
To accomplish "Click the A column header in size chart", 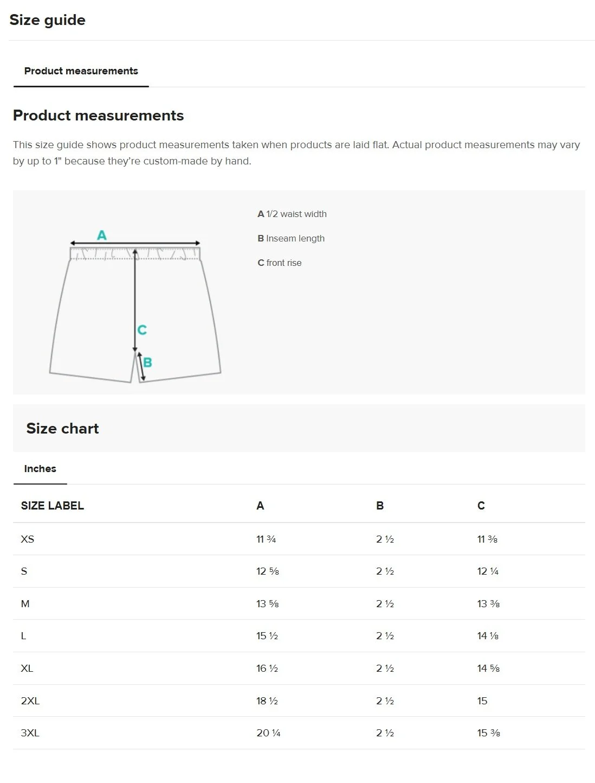I will tap(260, 506).
